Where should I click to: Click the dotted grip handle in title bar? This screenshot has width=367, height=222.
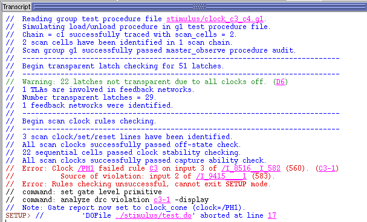200,7
